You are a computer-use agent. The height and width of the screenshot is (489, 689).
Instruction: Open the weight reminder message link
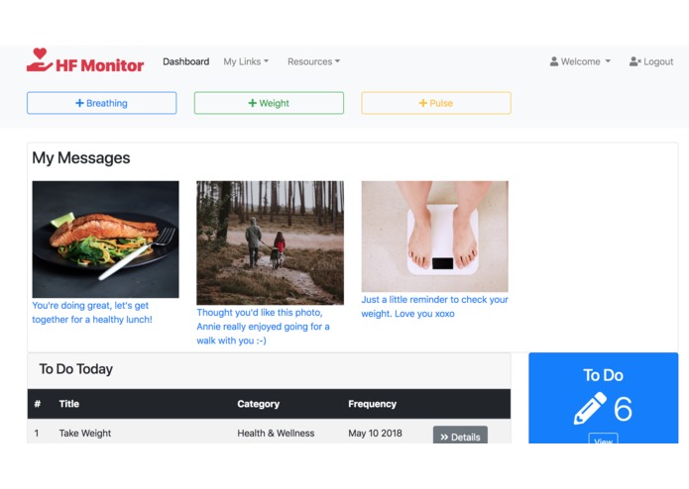pos(434,307)
